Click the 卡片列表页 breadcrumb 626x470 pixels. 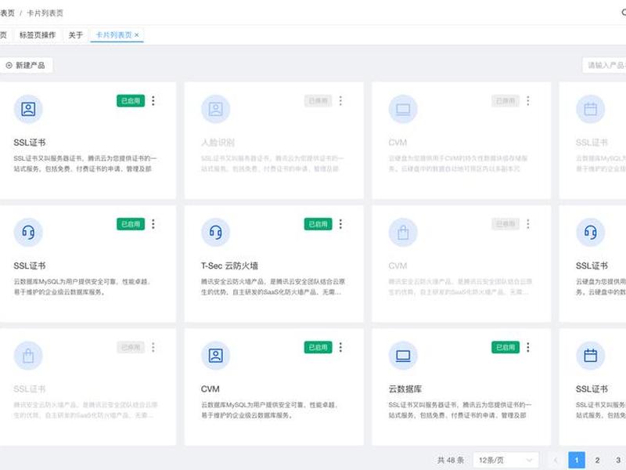(45, 13)
